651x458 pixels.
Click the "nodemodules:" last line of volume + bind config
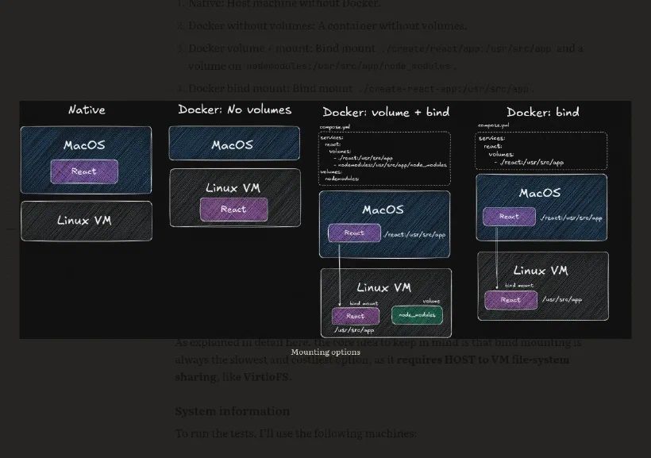pyautogui.click(x=341, y=179)
